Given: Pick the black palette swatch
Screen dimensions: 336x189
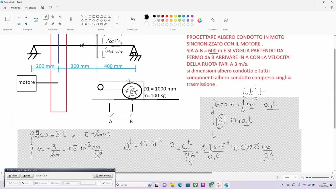Looking at the screenshot, I should click(x=154, y=16).
